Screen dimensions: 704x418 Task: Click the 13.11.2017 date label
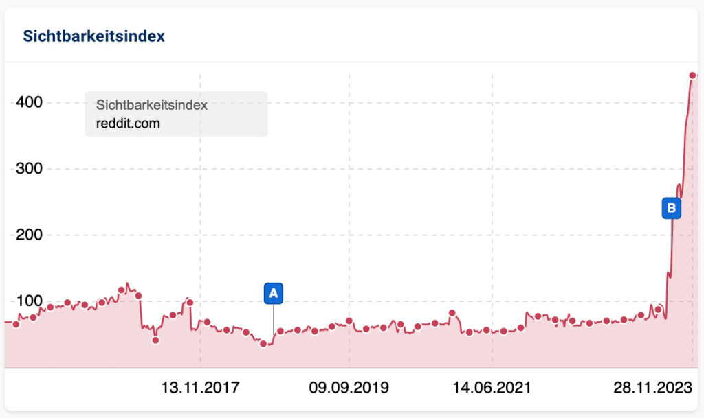click(200, 388)
